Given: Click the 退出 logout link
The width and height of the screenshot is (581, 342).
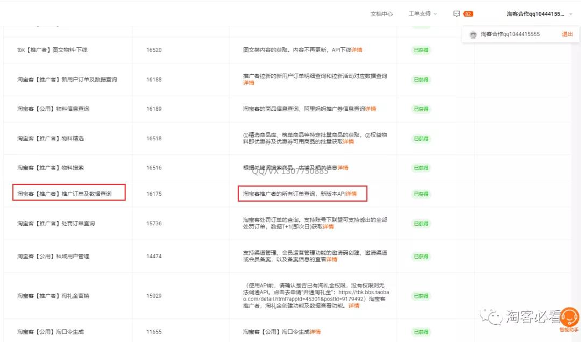Looking at the screenshot, I should (568, 34).
